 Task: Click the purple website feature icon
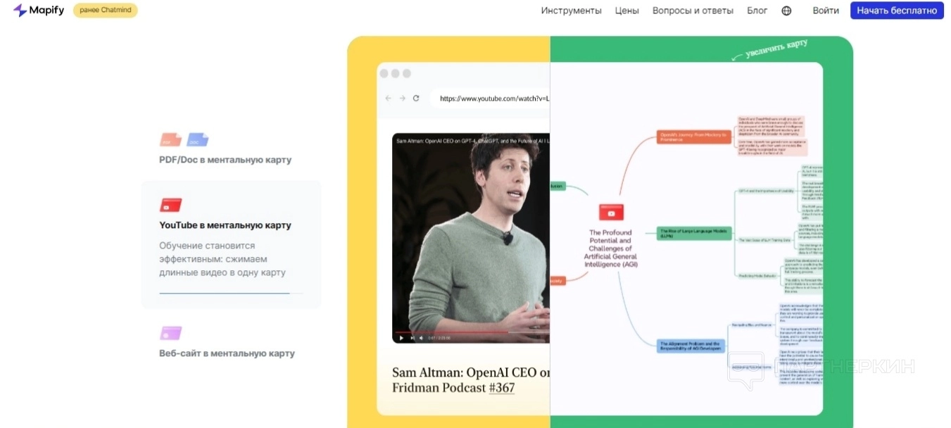coord(170,333)
